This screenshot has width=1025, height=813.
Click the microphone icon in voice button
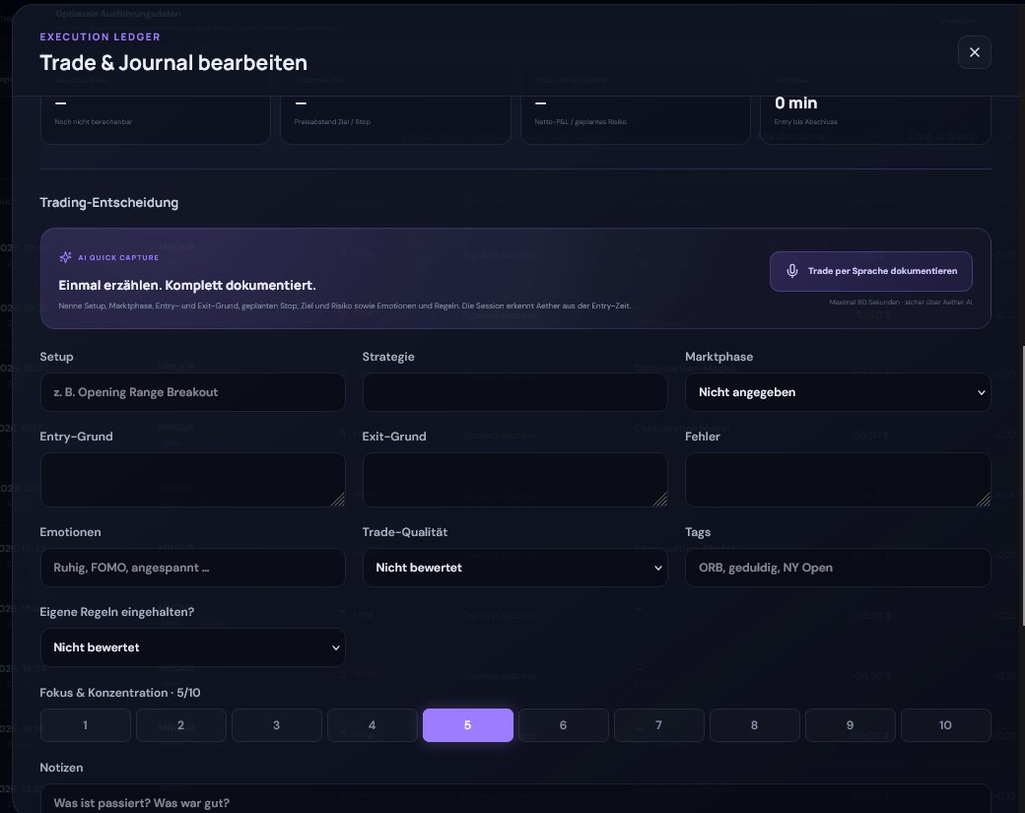click(791, 271)
